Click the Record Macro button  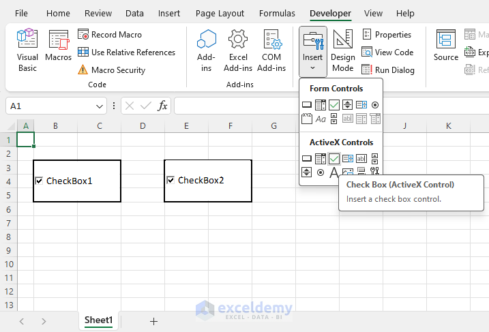pyautogui.click(x=110, y=35)
